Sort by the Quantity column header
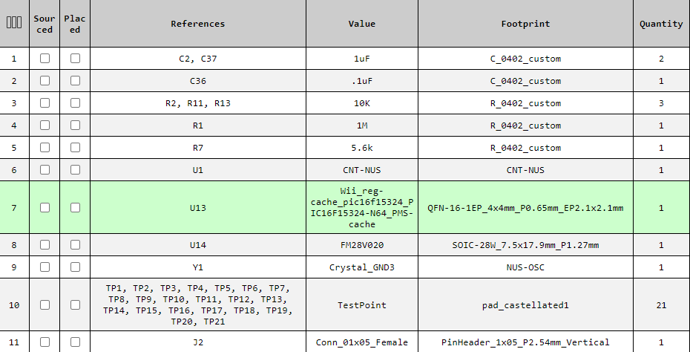 coord(661,23)
